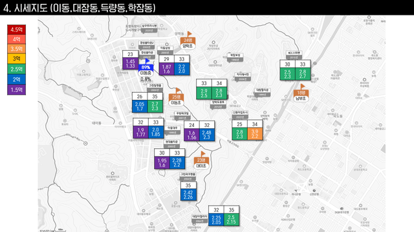Image resolution: width=414 pixels, height=232 pixels.
Task: Select the size 24 header cell
Action: point(191,125)
